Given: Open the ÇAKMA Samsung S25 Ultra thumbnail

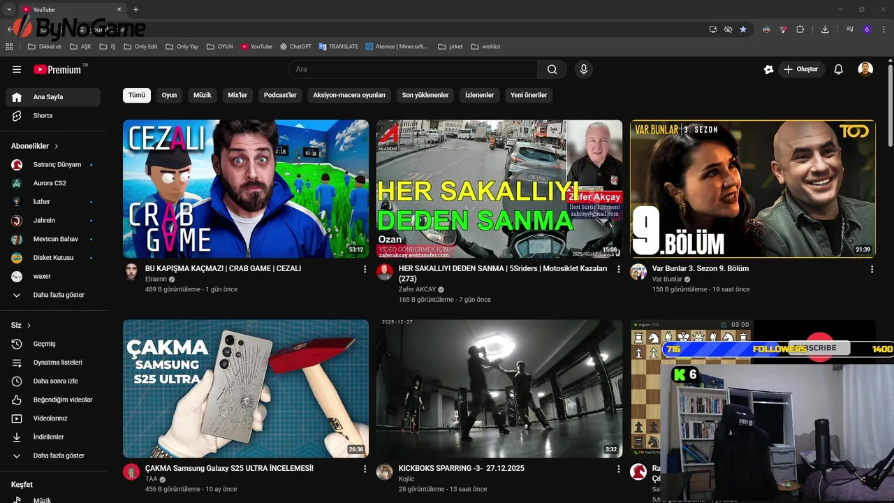Looking at the screenshot, I should pos(246,388).
